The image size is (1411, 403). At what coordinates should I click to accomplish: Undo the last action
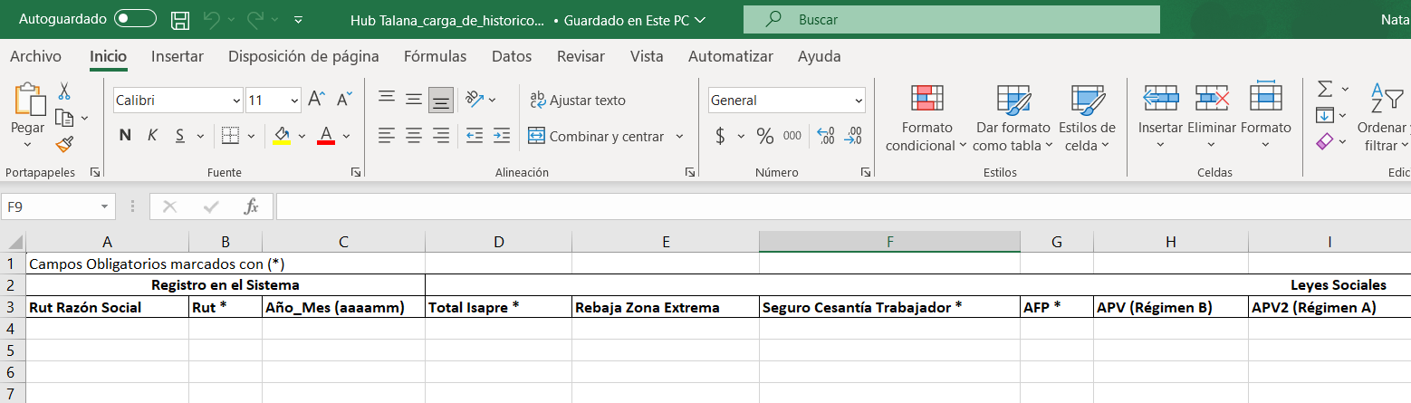[x=211, y=19]
